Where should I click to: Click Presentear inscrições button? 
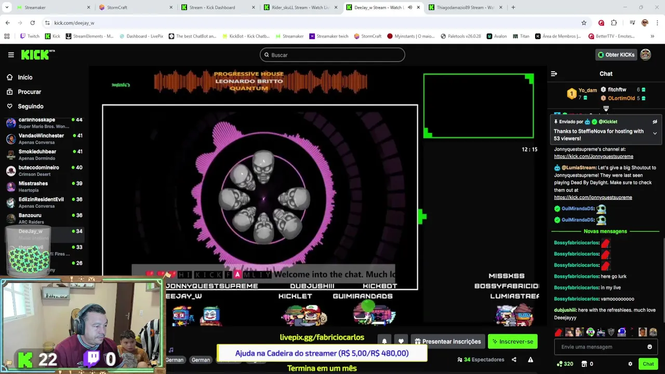447,341
